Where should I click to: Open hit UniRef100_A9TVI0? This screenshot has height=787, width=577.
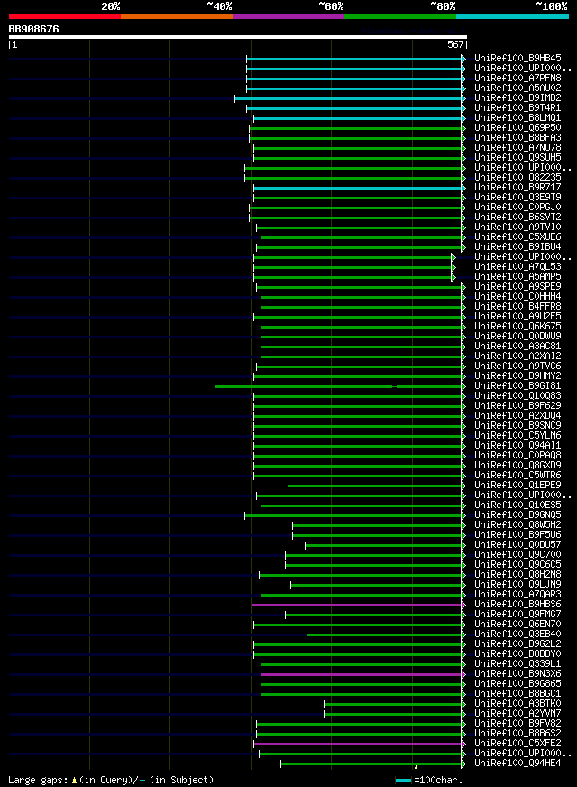pyautogui.click(x=517, y=227)
